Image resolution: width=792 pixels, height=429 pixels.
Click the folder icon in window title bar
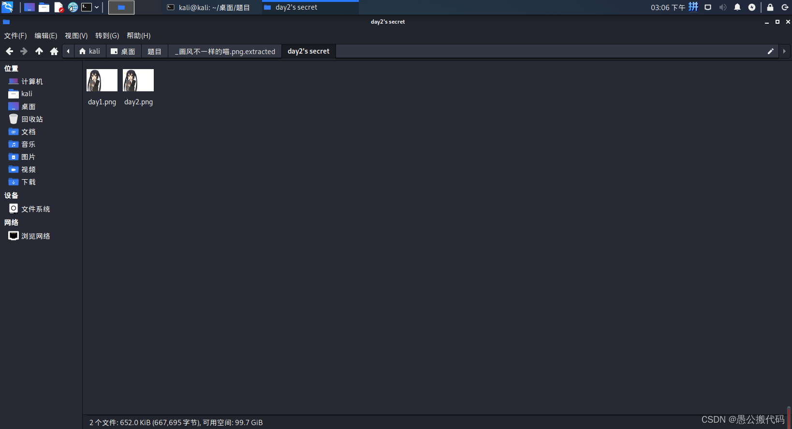[6, 22]
